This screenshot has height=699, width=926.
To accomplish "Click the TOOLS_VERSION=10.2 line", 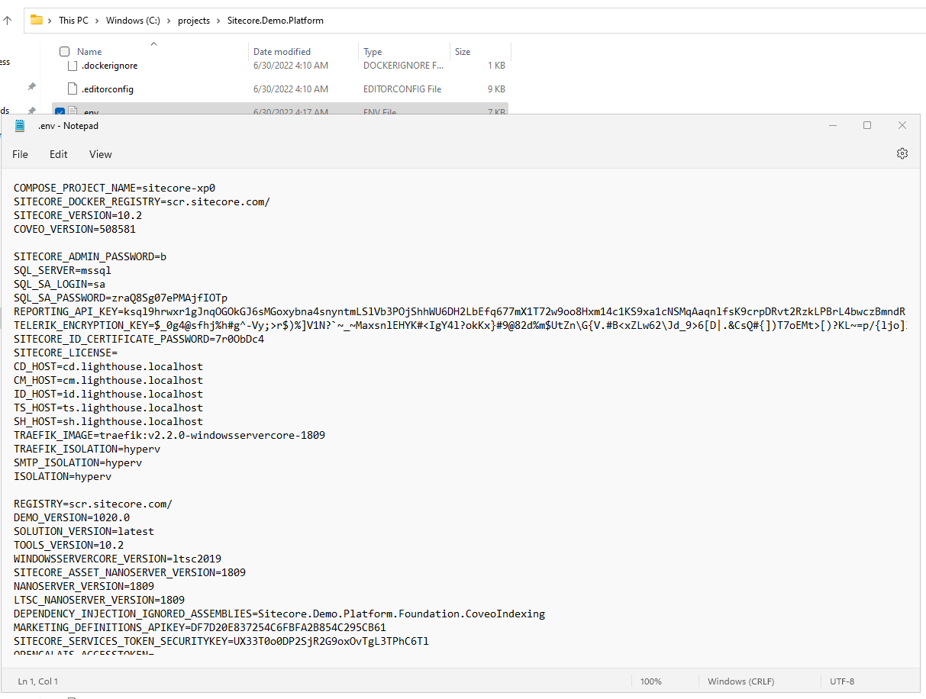I will [69, 545].
